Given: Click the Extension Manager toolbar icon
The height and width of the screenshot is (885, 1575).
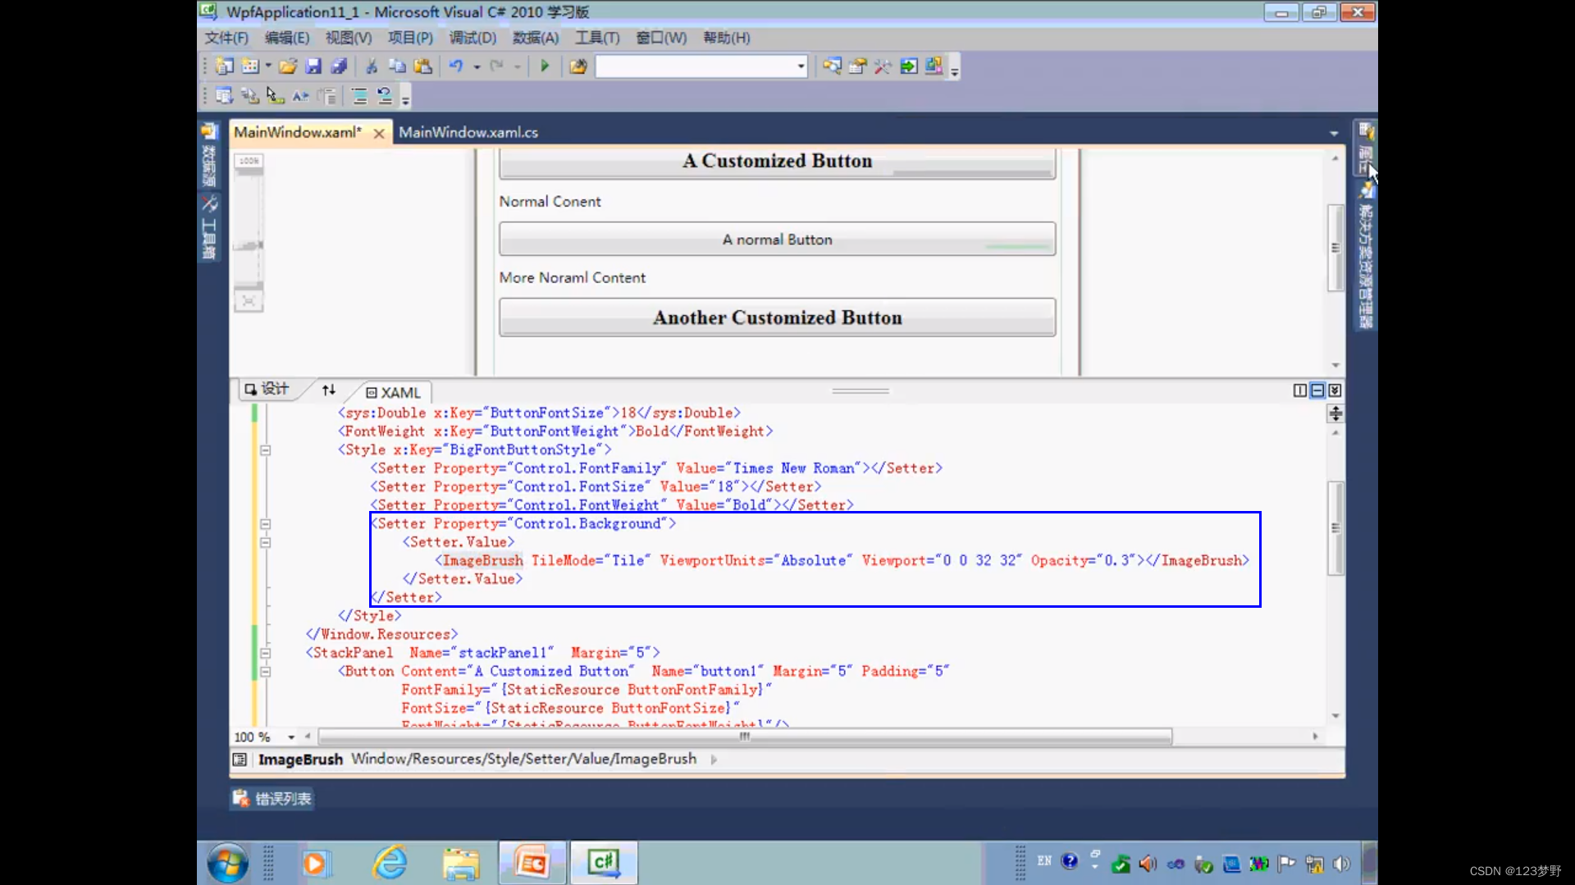Looking at the screenshot, I should (x=934, y=66).
